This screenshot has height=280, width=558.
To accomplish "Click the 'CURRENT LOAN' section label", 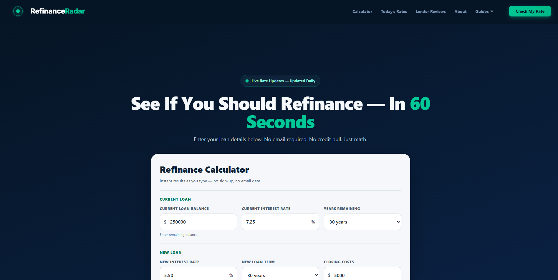I will coord(175,199).
